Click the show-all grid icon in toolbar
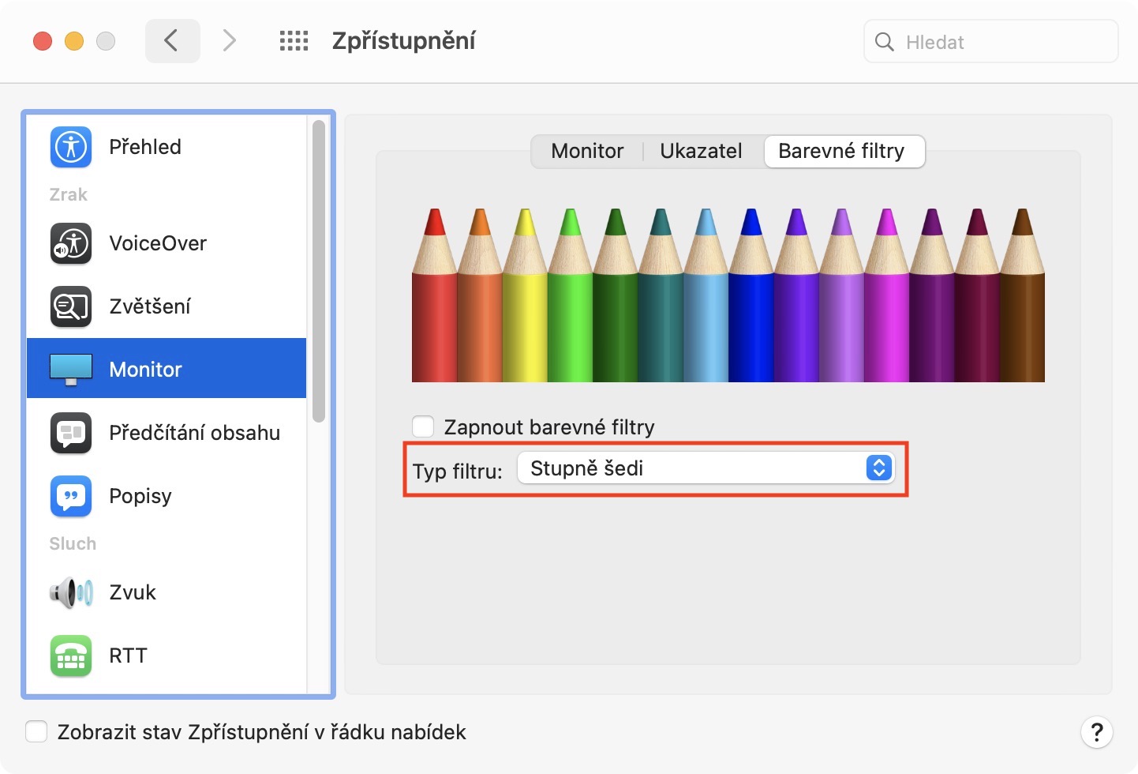The width and height of the screenshot is (1138, 774). (294, 41)
